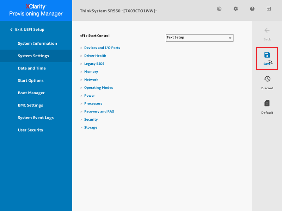The height and width of the screenshot is (211, 282).
Task: Open Operating Modes link
Action: pyautogui.click(x=99, y=88)
